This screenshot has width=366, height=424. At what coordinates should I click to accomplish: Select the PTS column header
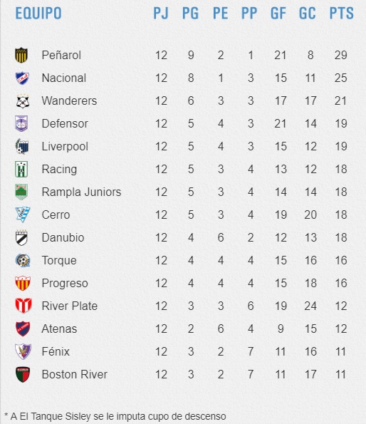point(341,13)
